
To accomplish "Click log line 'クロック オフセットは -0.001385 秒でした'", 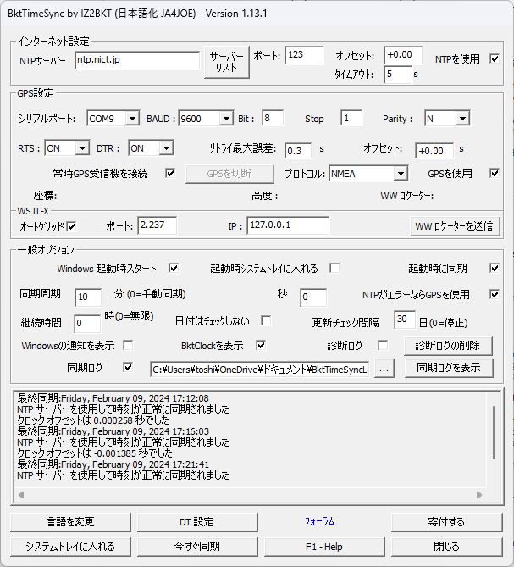I will [x=95, y=453].
